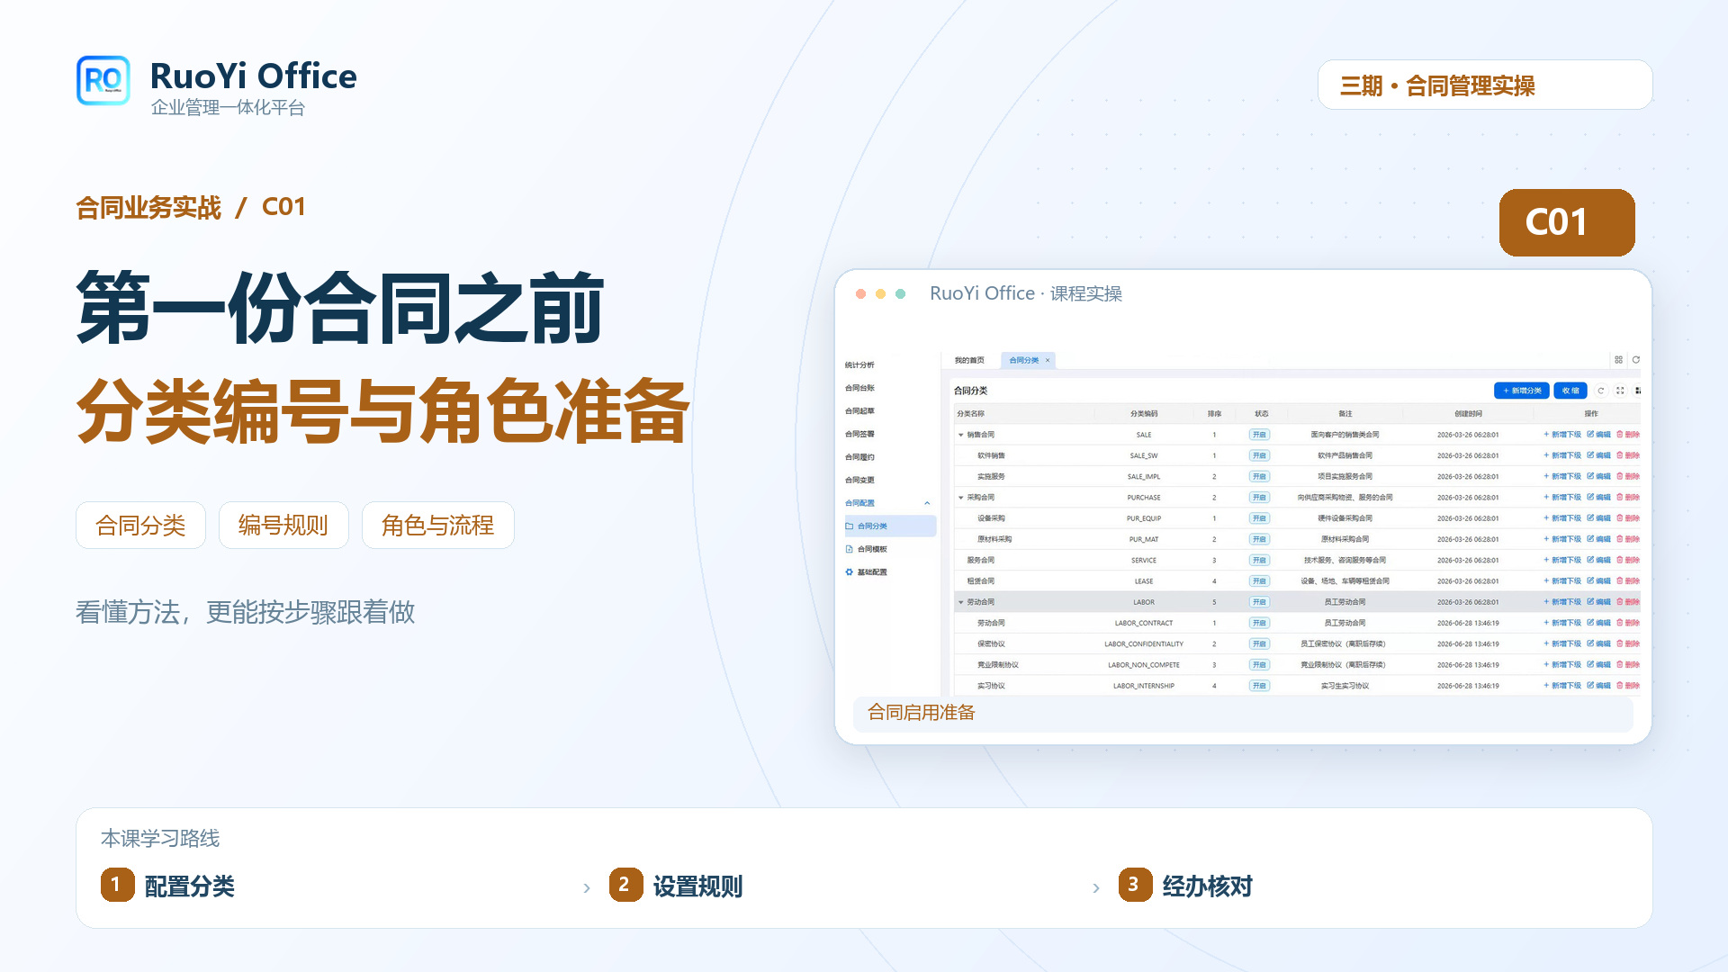Viewport: 1728px width, 972px height.
Task: Click the PUR_MAT code cell
Action: coord(1144,539)
